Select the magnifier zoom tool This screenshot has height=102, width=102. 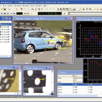[x=71, y=9]
